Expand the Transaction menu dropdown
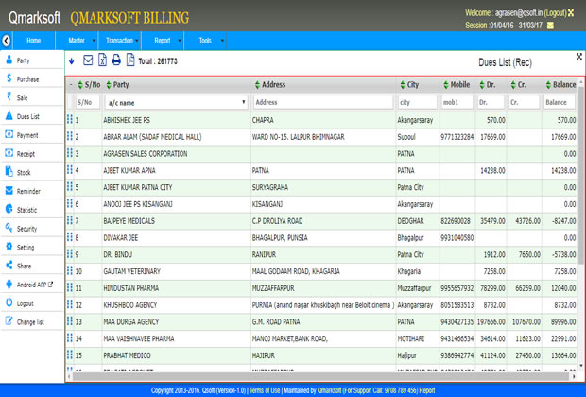 pos(137,41)
